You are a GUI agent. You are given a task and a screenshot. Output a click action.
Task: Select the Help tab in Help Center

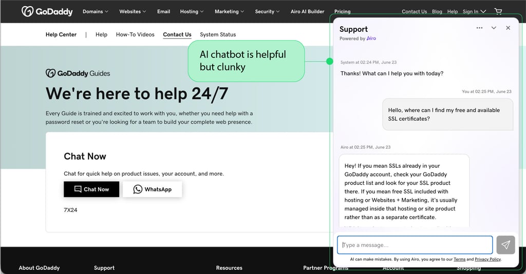tap(101, 34)
